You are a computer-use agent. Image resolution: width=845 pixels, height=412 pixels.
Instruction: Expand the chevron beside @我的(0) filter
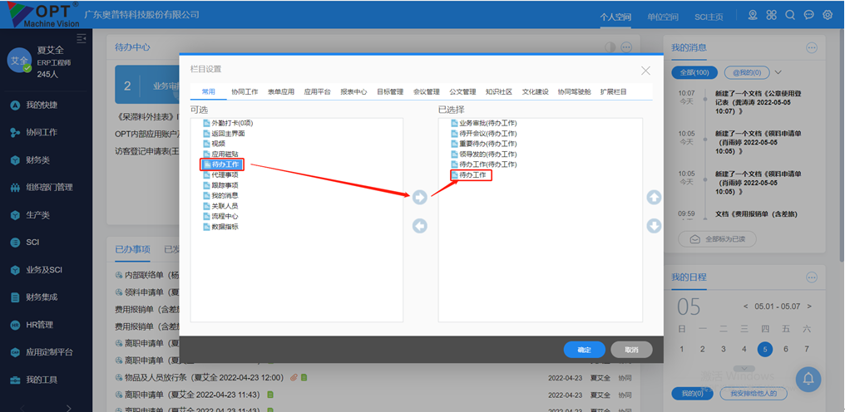(778, 73)
